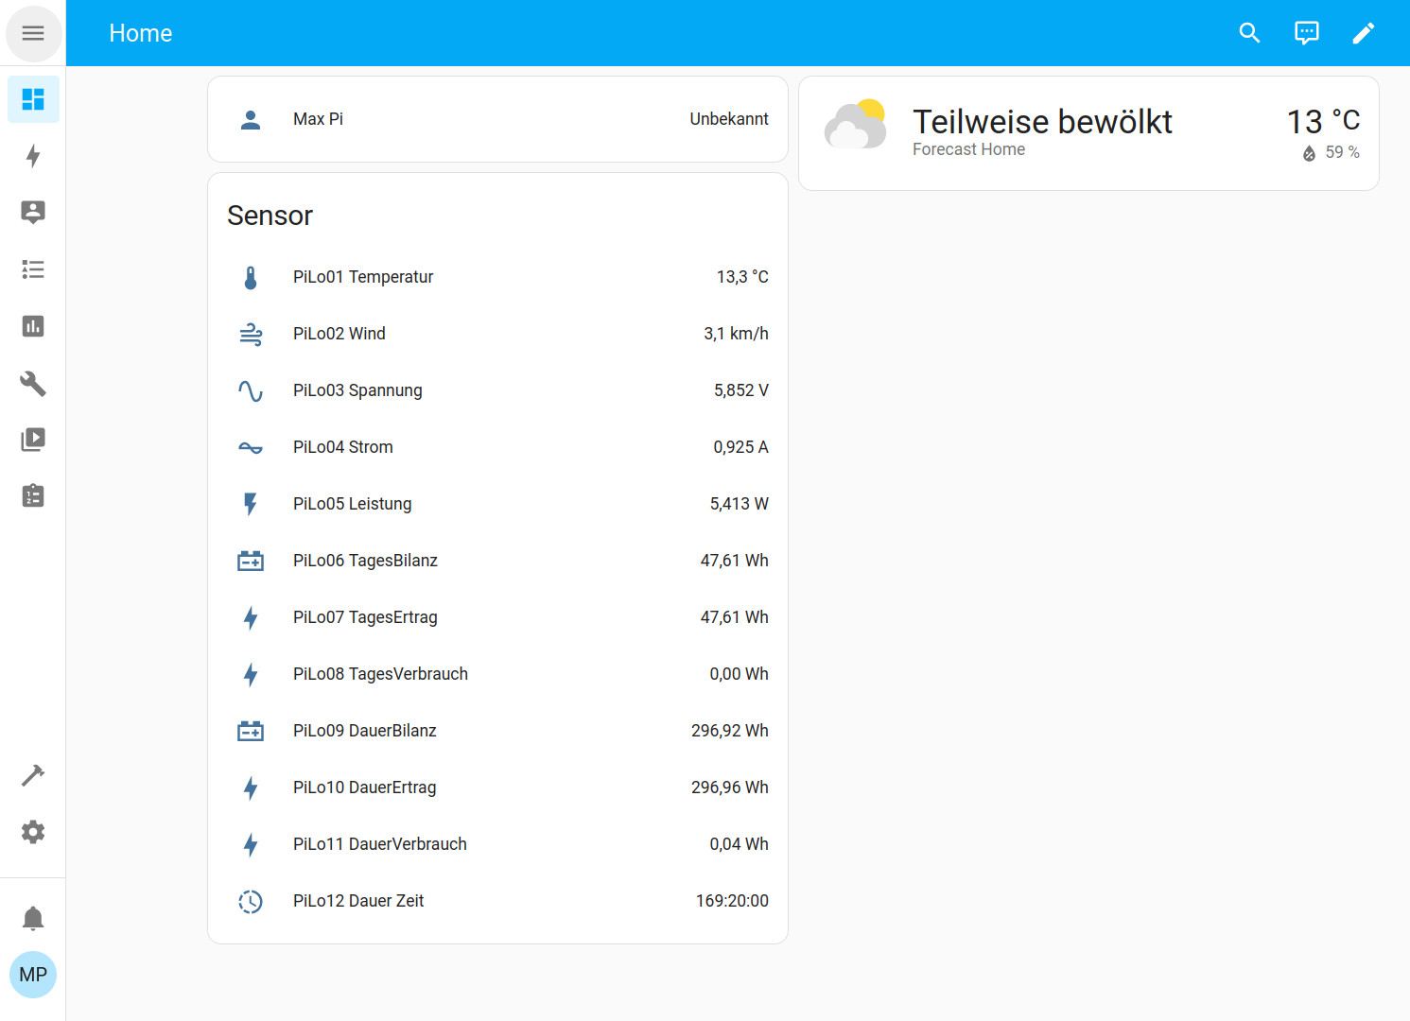Click the battery icon for PiLo06 TagesBilanz
The height and width of the screenshot is (1021, 1410).
pos(251,561)
